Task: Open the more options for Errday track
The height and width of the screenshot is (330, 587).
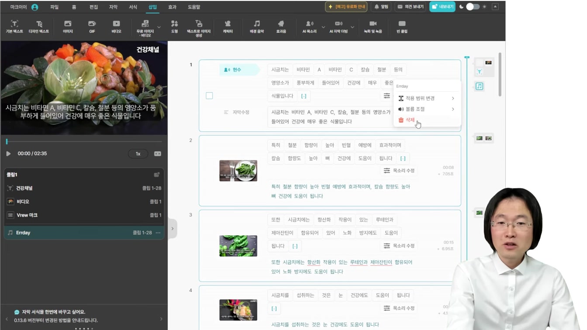Action: pos(158,233)
